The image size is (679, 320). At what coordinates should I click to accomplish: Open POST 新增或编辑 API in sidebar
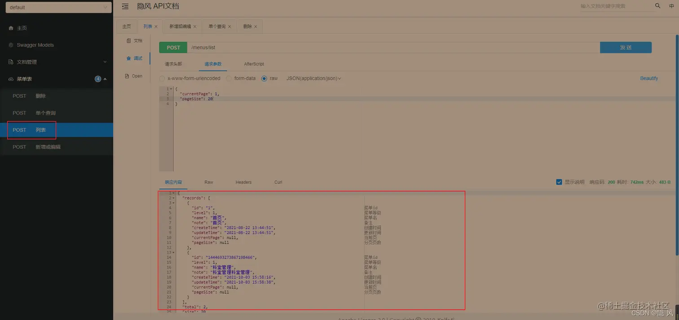[57, 147]
